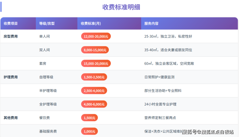Image resolution: width=239 pixels, height=137 pixels.
Task: Click the 1,500-2,500元 price badge
Action: pyautogui.click(x=94, y=77)
